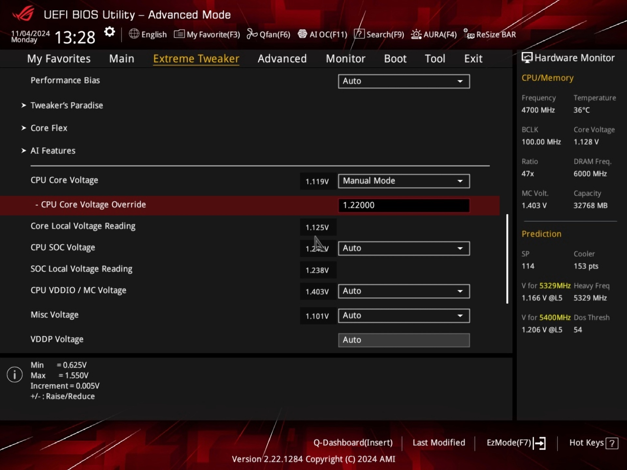
Task: Open the CPU VDDIO / MC Voltage dropdown
Action: pyautogui.click(x=404, y=291)
